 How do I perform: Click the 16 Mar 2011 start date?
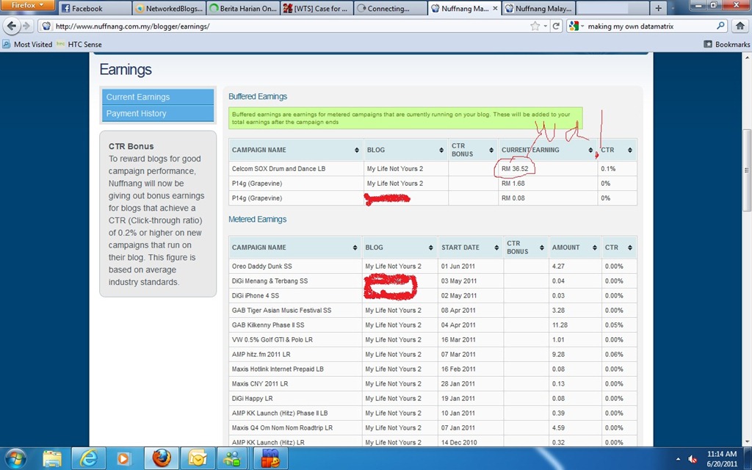click(458, 339)
